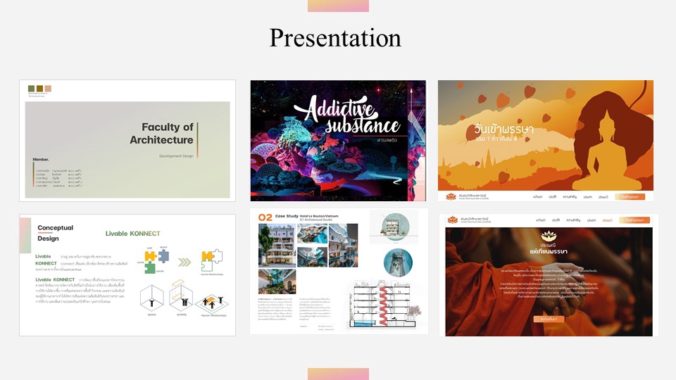Click the lotus logo above the monk photo
This screenshot has width=676, height=380.
click(x=453, y=220)
